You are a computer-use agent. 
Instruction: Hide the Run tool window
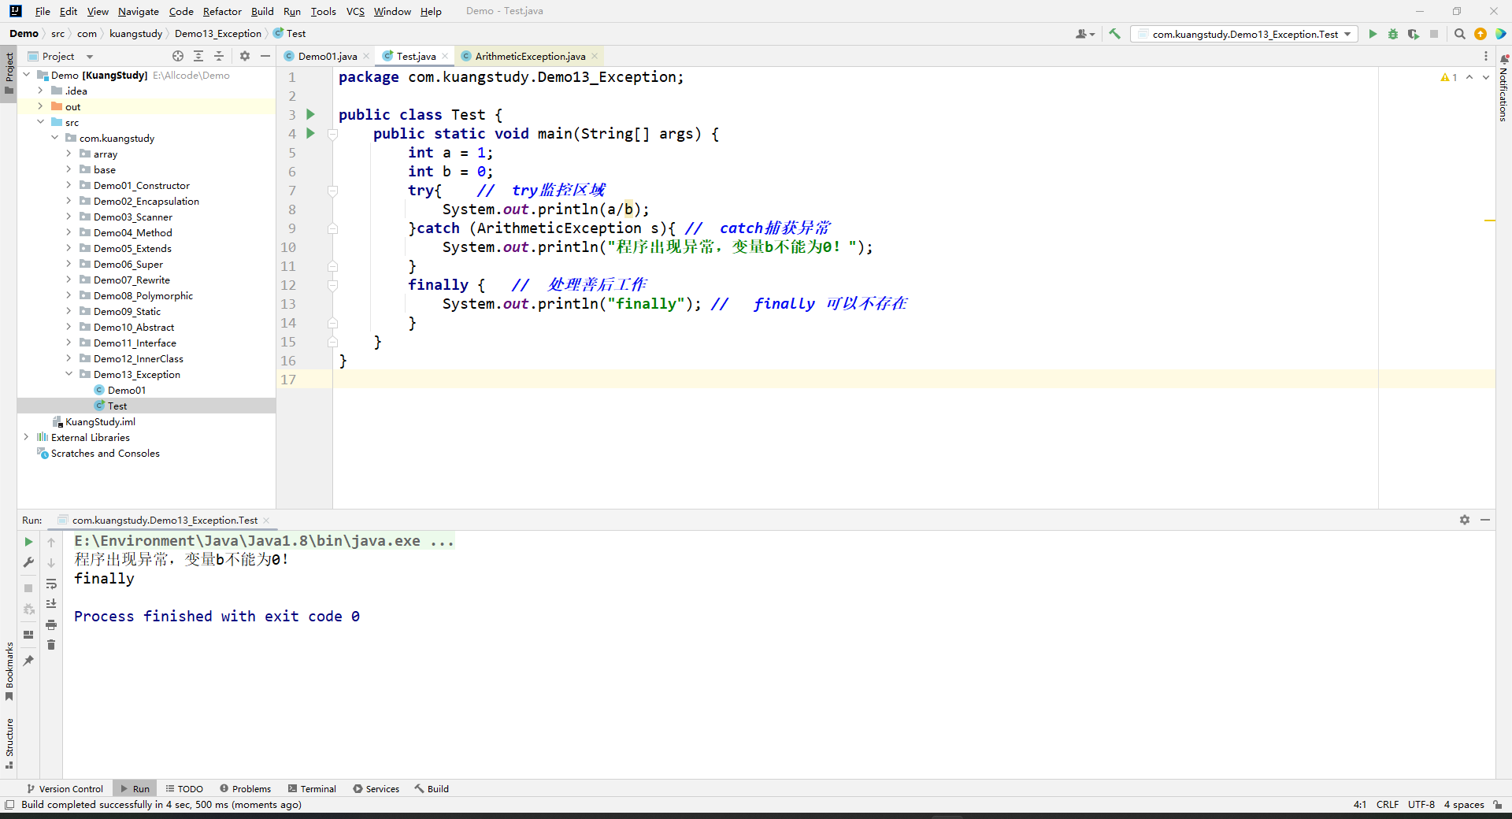pyautogui.click(x=1485, y=520)
